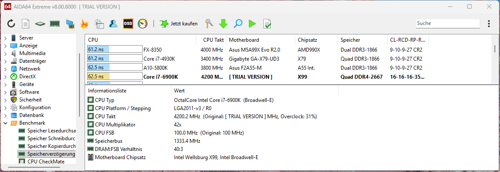Click the Wert column header

click(254, 91)
